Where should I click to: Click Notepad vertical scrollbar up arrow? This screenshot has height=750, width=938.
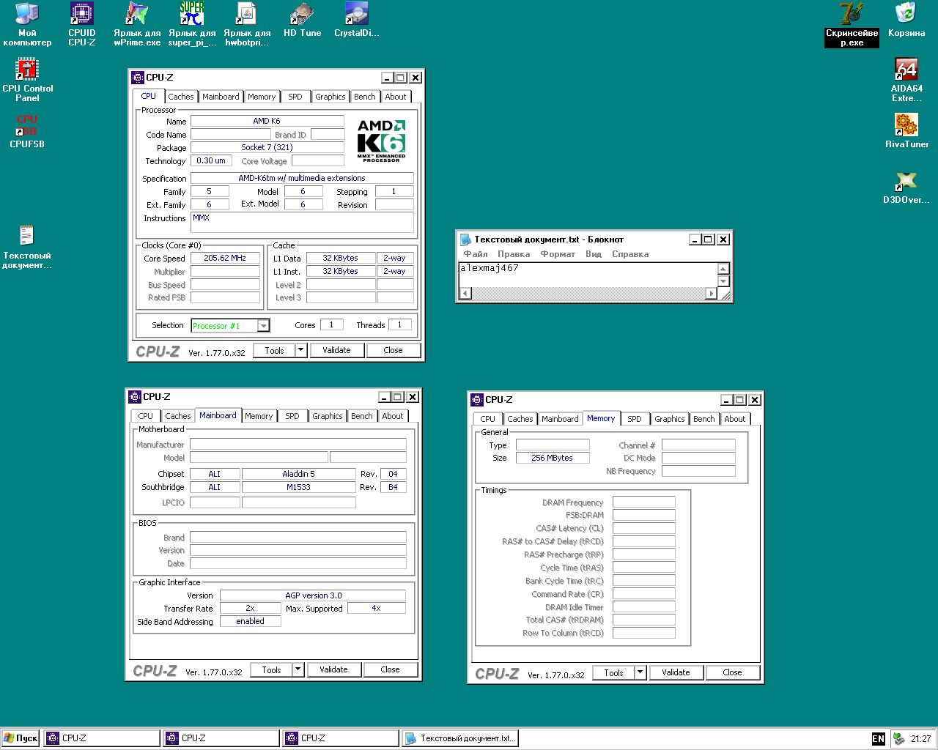pyautogui.click(x=723, y=269)
